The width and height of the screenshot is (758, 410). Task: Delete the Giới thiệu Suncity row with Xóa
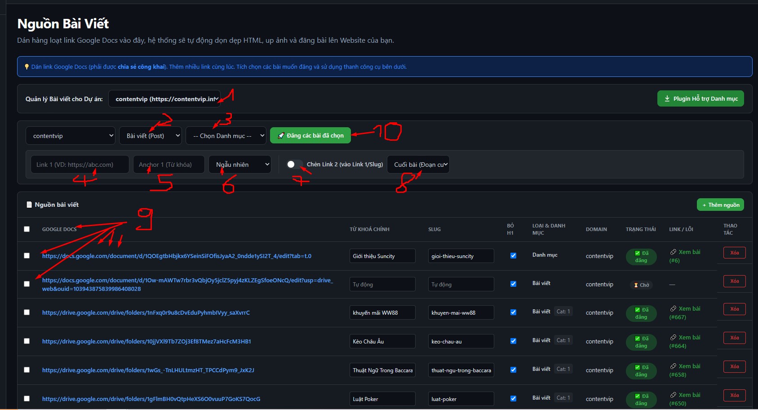click(735, 253)
